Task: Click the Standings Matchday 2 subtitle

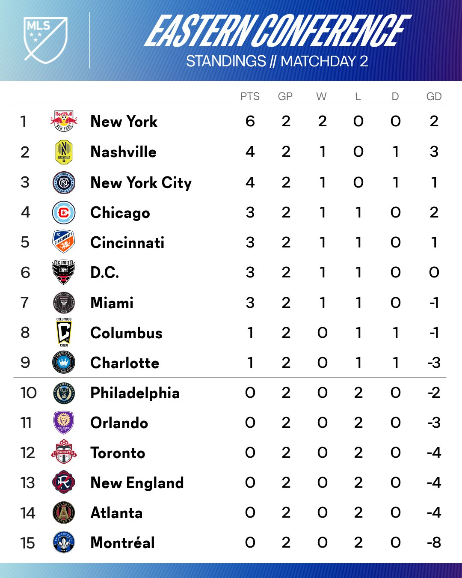Action: (277, 61)
